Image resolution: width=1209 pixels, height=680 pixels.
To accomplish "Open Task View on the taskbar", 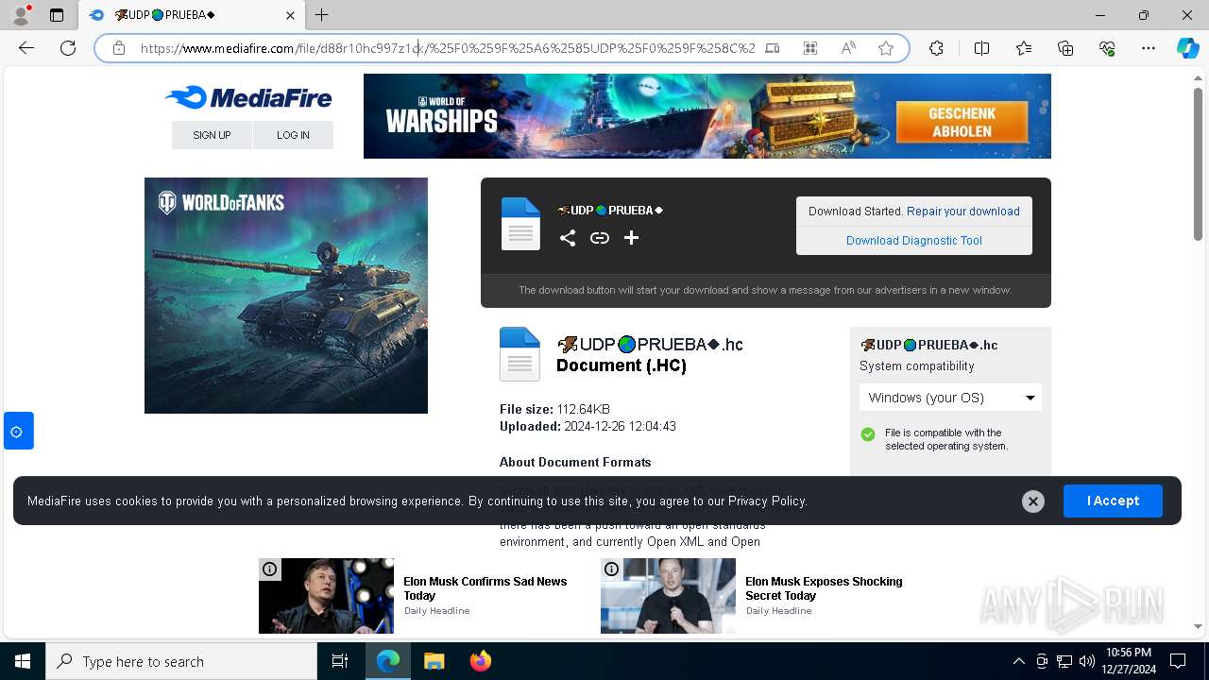I will (x=340, y=661).
